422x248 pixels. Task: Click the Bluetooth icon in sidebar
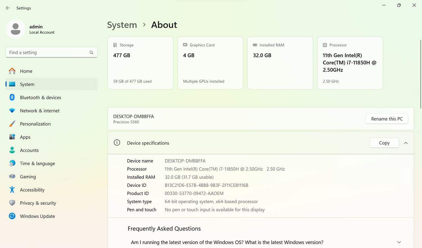pyautogui.click(x=12, y=97)
